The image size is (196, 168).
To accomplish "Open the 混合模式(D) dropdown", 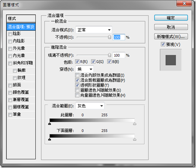I will click(94, 30).
